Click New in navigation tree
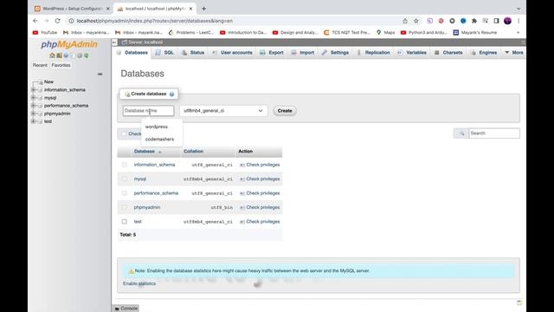The width and height of the screenshot is (554, 312). point(48,81)
